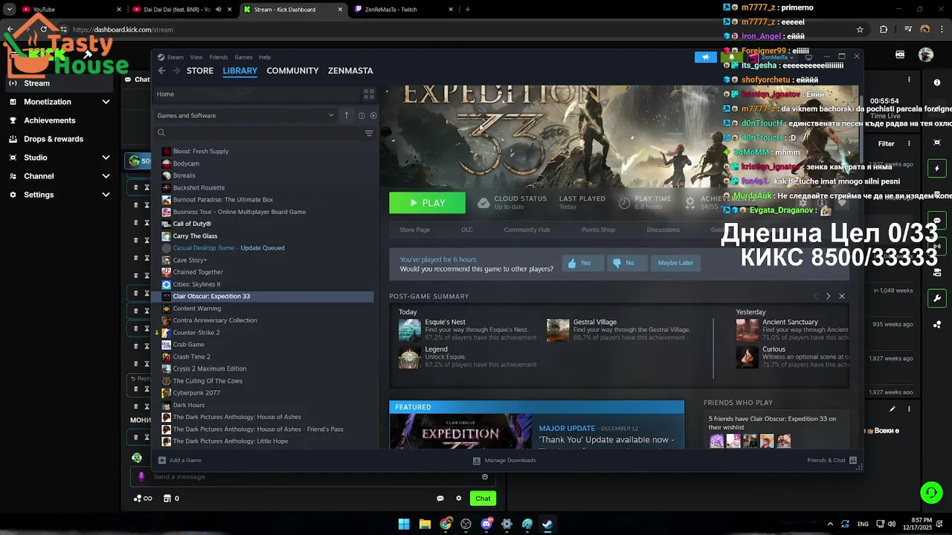Click the game info icon

click(x=822, y=202)
